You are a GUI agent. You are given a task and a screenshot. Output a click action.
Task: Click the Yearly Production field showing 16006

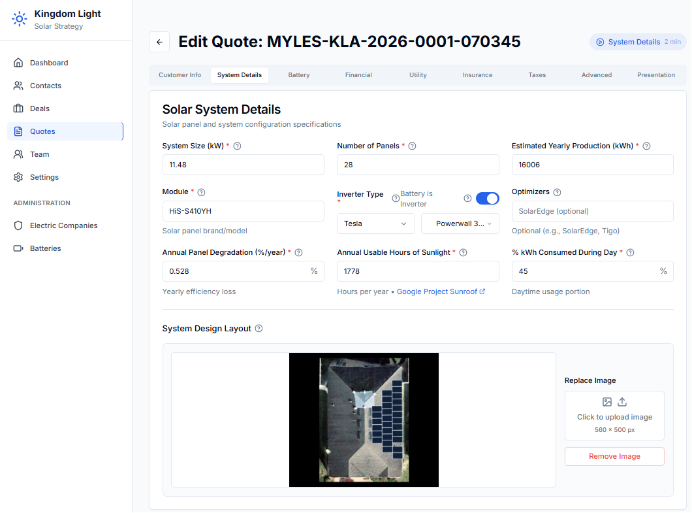592,165
